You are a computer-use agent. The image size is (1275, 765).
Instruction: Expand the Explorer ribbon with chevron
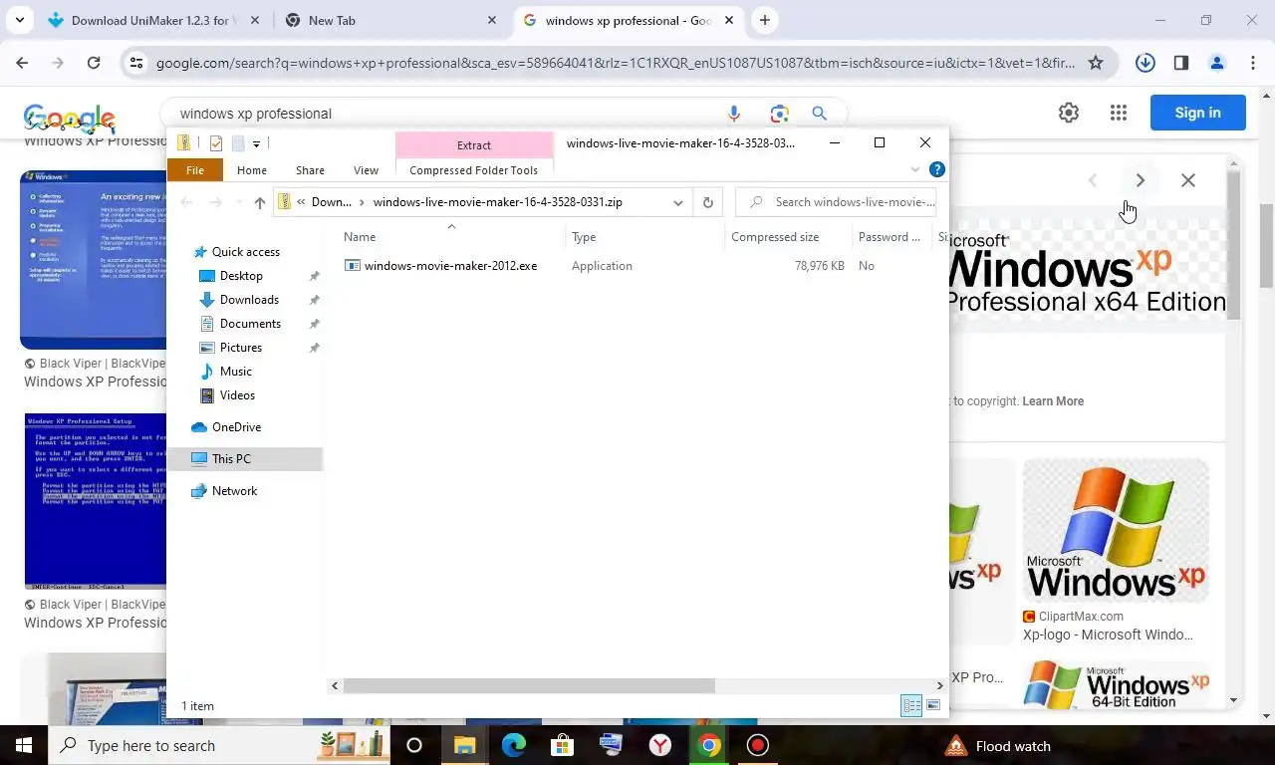click(915, 169)
